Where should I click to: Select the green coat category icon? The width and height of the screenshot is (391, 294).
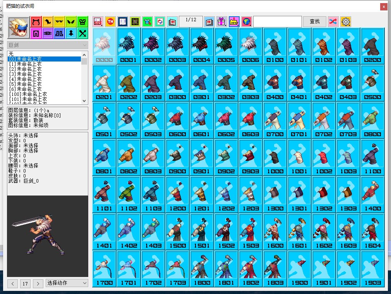(83, 21)
